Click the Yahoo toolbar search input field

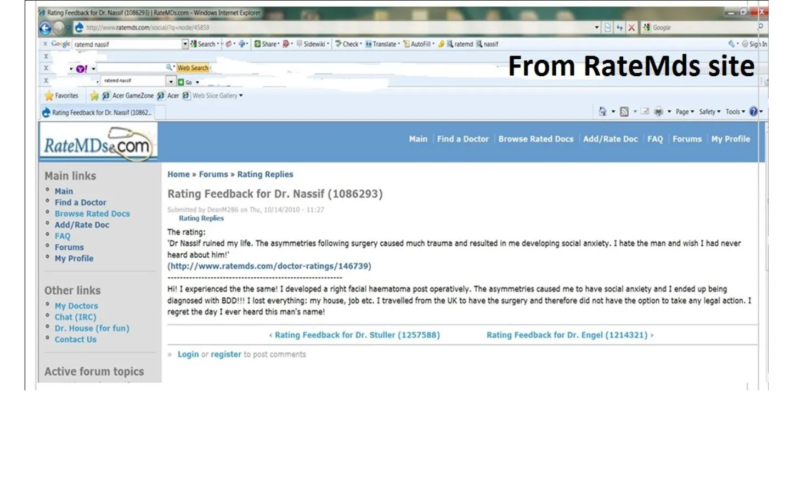pyautogui.click(x=131, y=68)
